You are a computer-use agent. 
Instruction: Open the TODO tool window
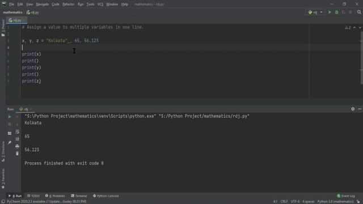(33, 196)
